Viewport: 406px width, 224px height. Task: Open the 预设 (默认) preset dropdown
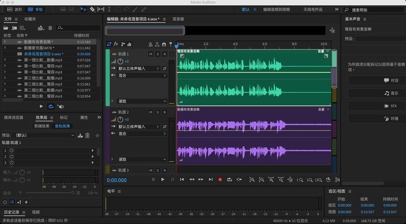pyautogui.click(x=45, y=135)
